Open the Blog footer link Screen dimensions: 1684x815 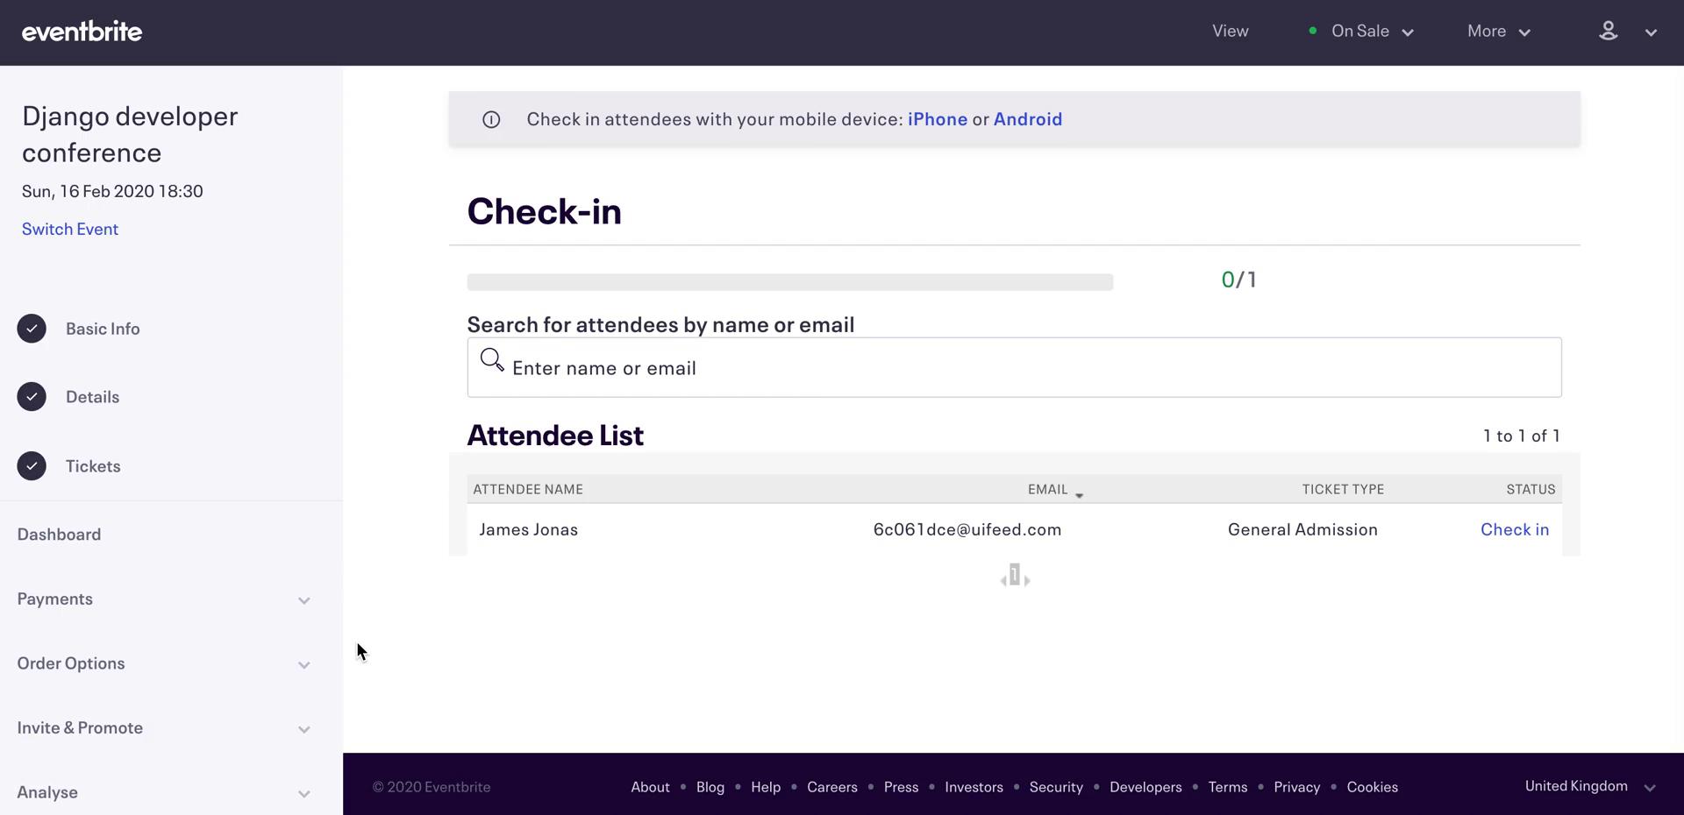pos(710,787)
